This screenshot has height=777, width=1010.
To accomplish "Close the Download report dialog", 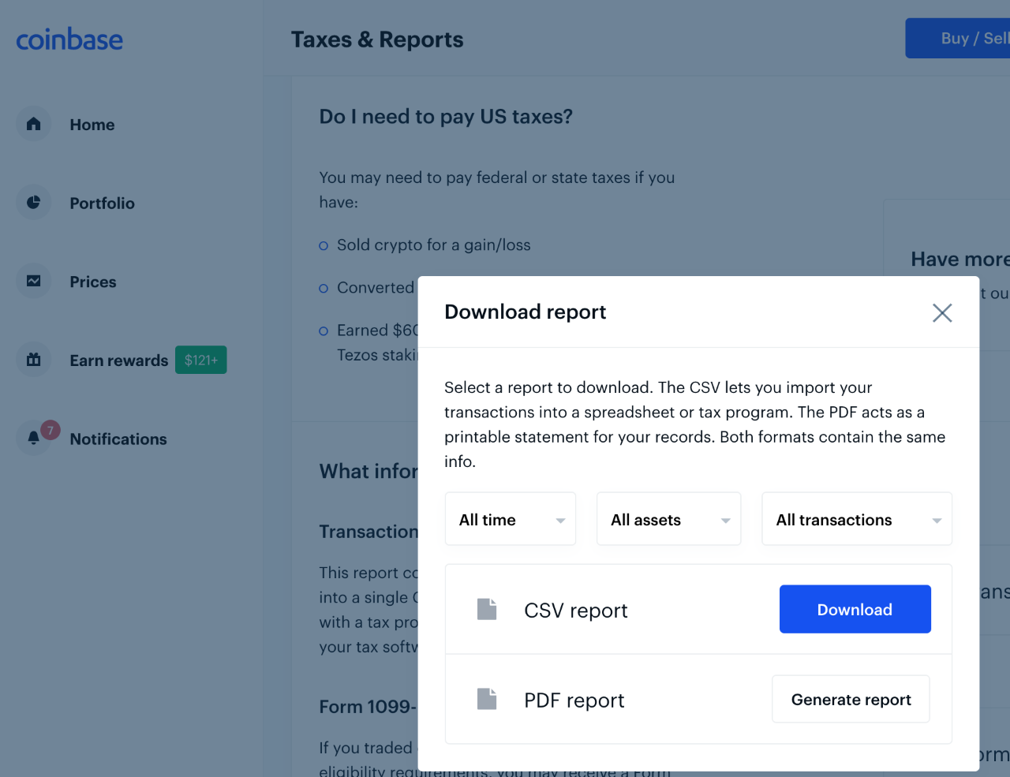I will coord(942,312).
